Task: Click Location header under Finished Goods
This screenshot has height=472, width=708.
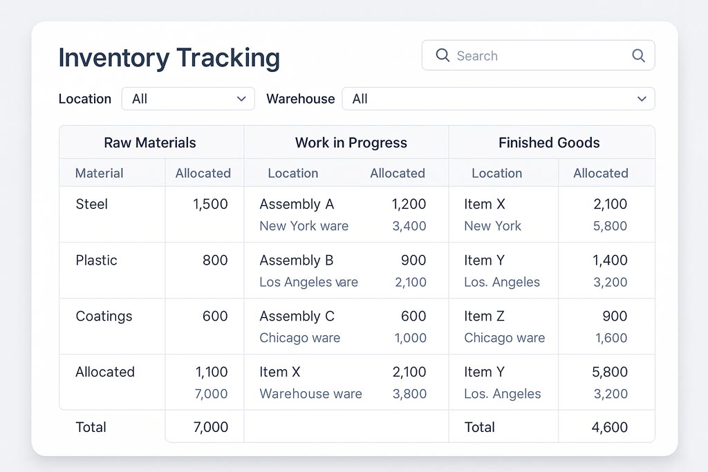Action: (496, 173)
